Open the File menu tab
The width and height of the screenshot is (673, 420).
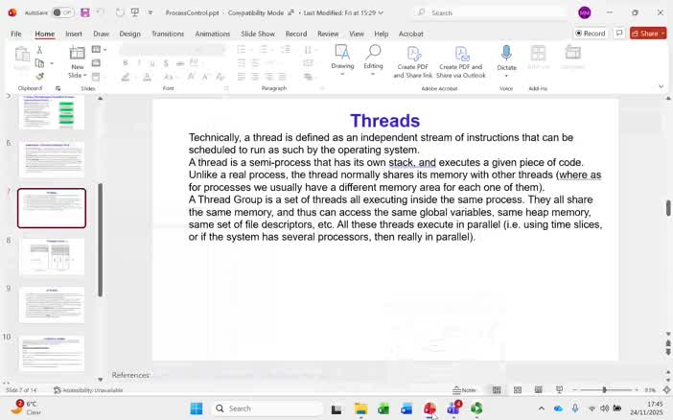point(16,34)
